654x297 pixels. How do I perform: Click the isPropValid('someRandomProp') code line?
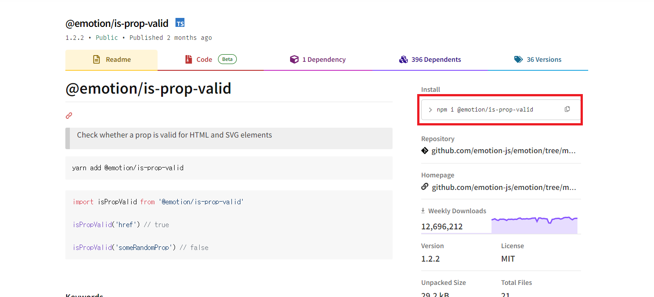141,248
